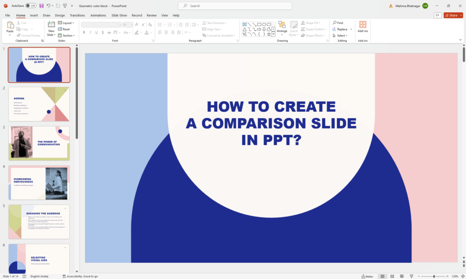Expand the Layout dropdown

point(67,23)
